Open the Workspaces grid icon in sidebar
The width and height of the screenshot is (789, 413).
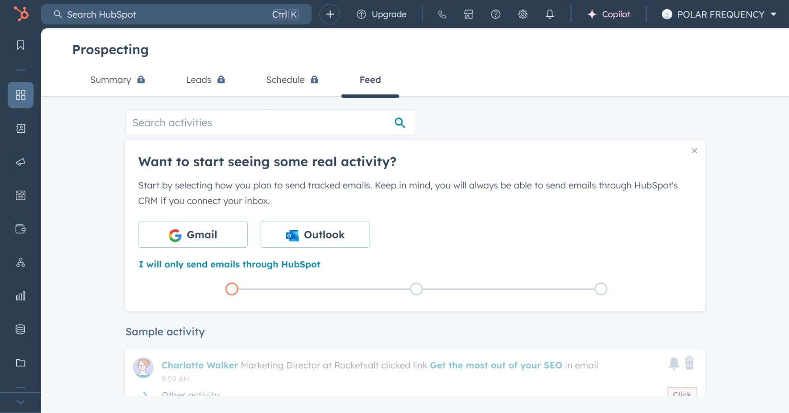21,95
